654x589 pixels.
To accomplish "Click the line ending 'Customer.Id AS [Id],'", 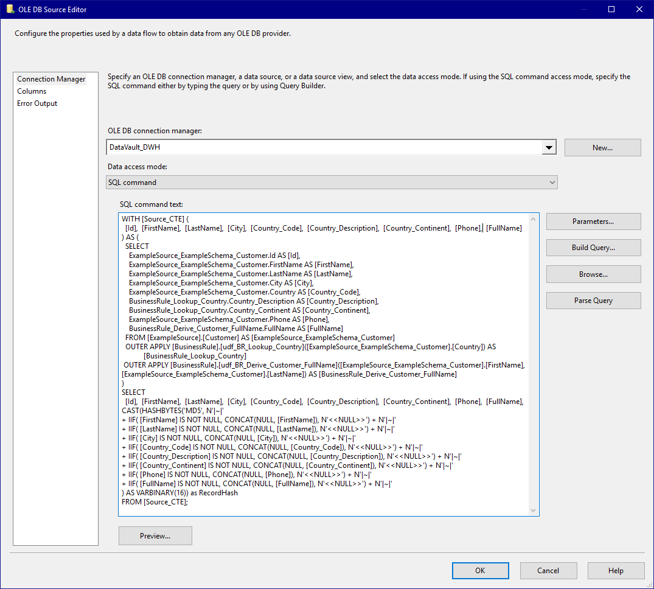I will 214,256.
